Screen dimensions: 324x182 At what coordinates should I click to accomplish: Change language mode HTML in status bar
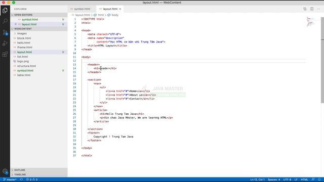coord(304,179)
